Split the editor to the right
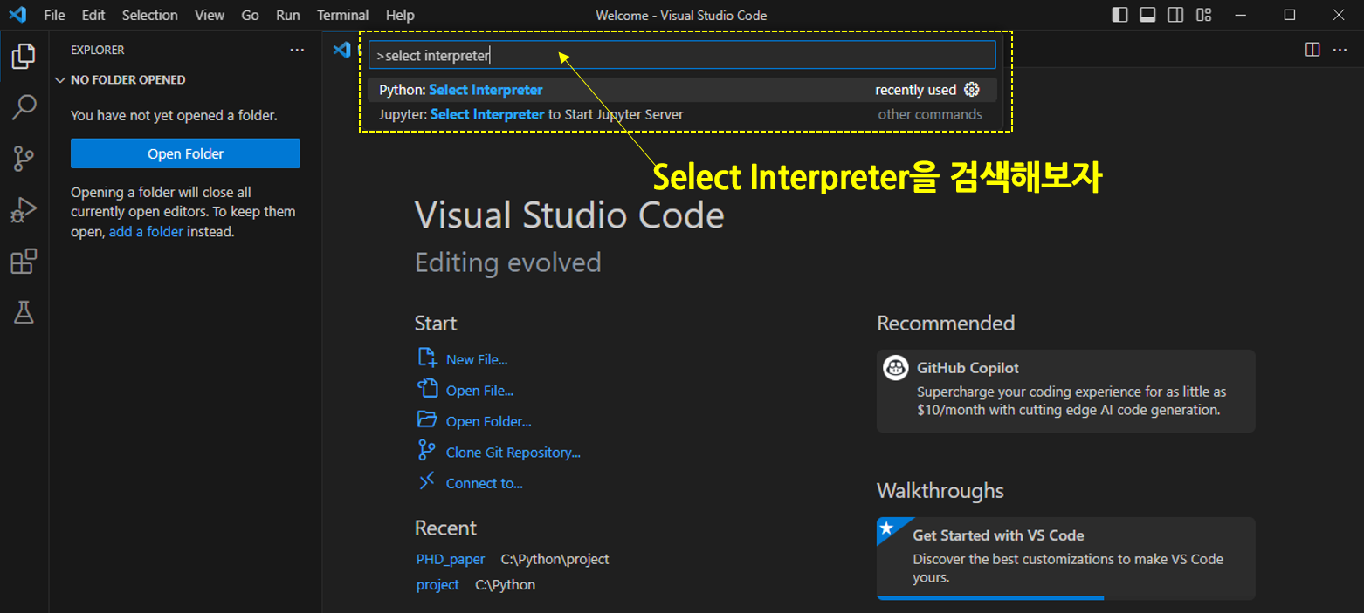 pyautogui.click(x=1312, y=50)
